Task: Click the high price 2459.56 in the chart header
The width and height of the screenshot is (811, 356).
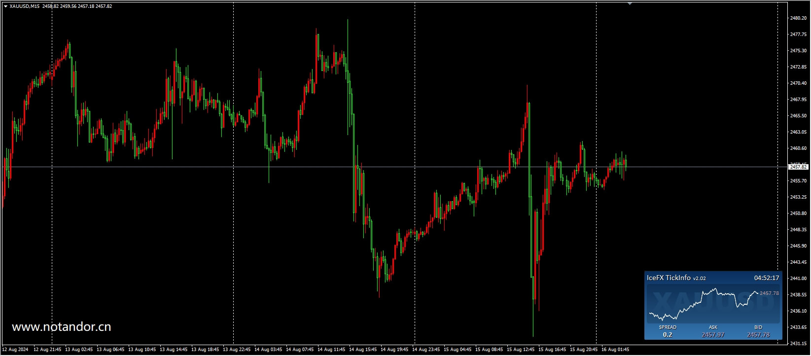Action: point(68,6)
